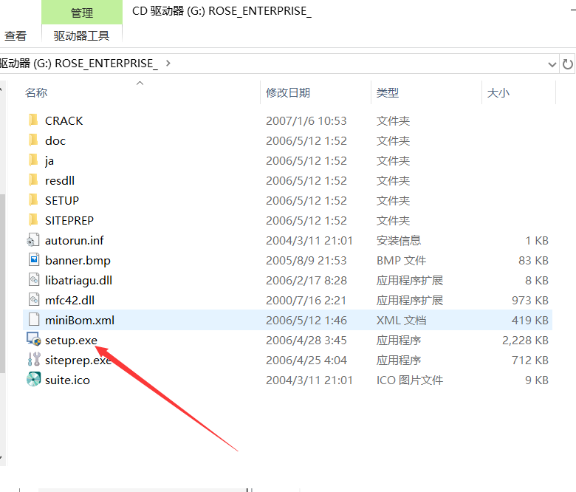Select the file name libatriagu.dll

pyautogui.click(x=78, y=281)
